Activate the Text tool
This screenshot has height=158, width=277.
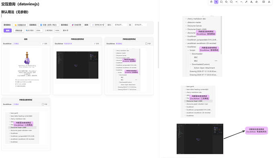tap(251, 2)
